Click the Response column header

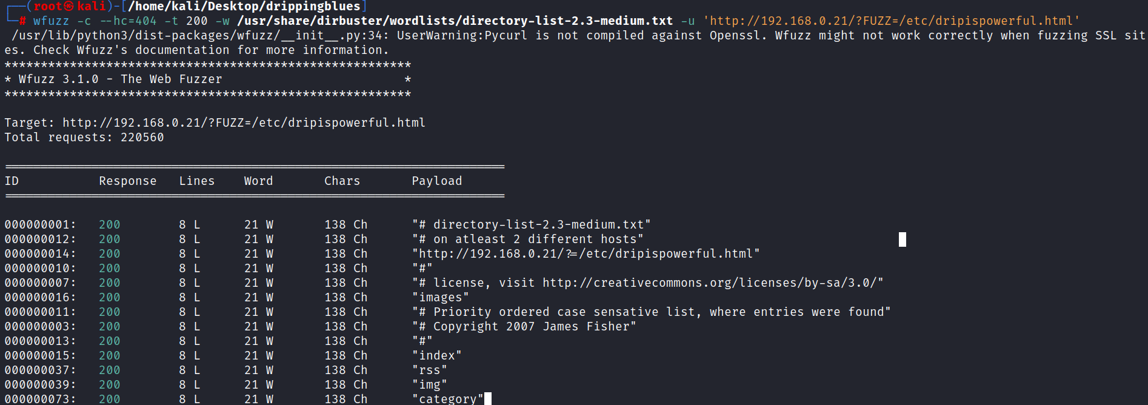pyautogui.click(x=128, y=181)
